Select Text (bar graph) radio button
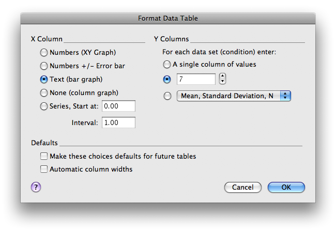336x231 pixels. tap(44, 80)
